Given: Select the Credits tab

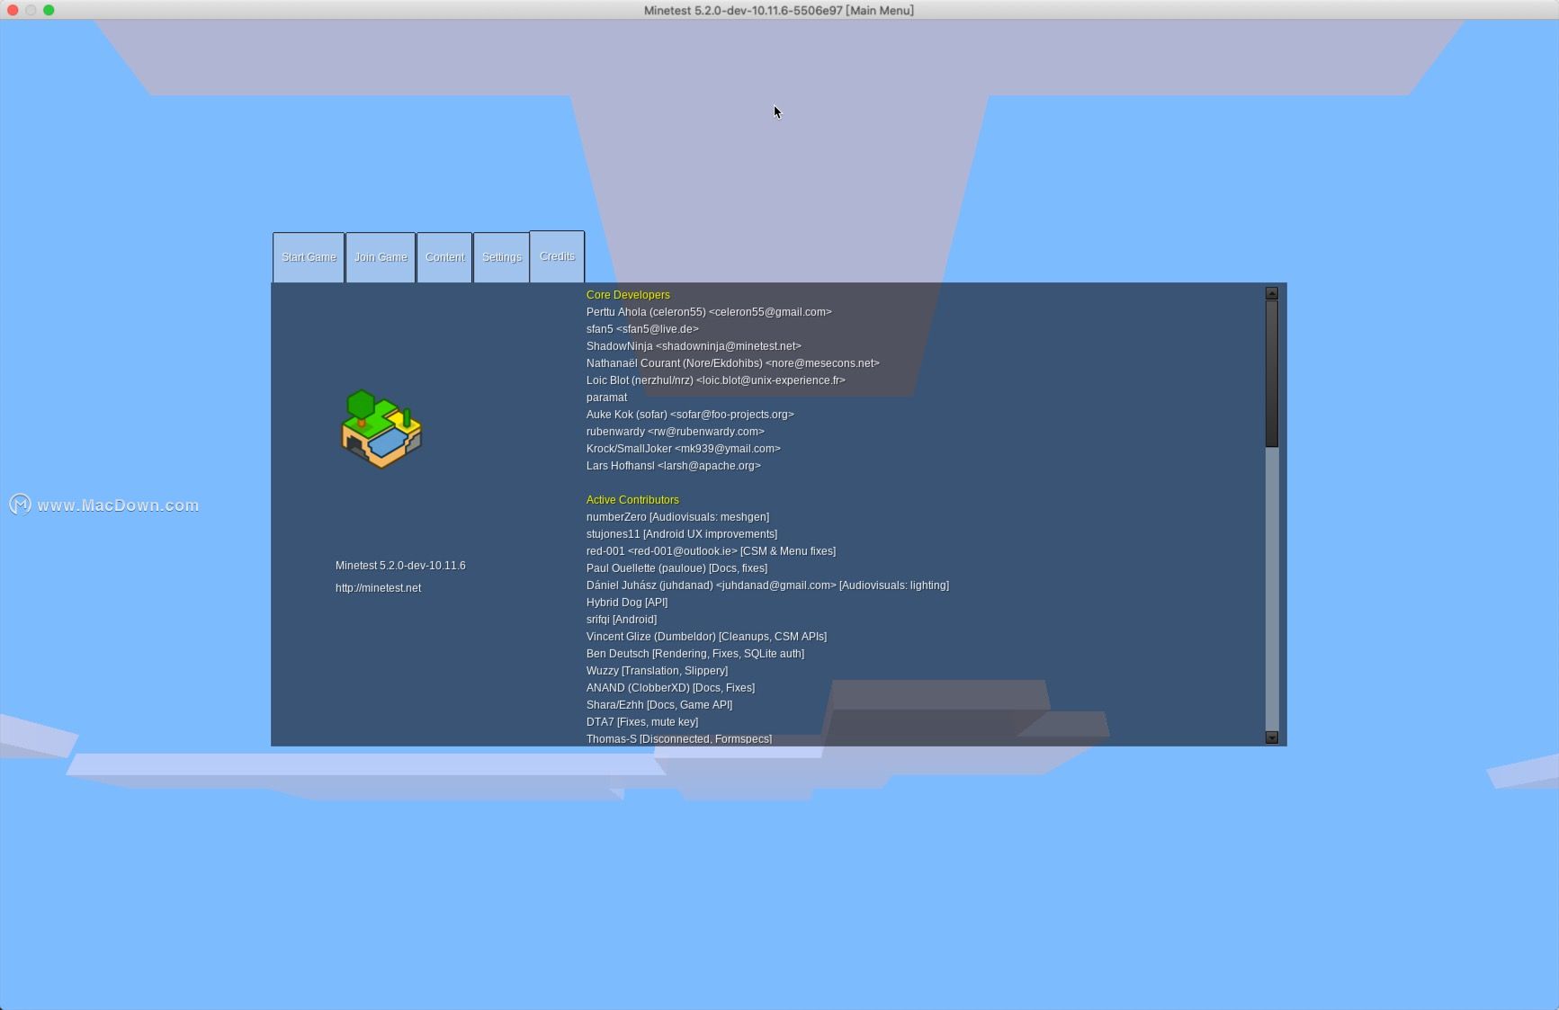Looking at the screenshot, I should [557, 256].
